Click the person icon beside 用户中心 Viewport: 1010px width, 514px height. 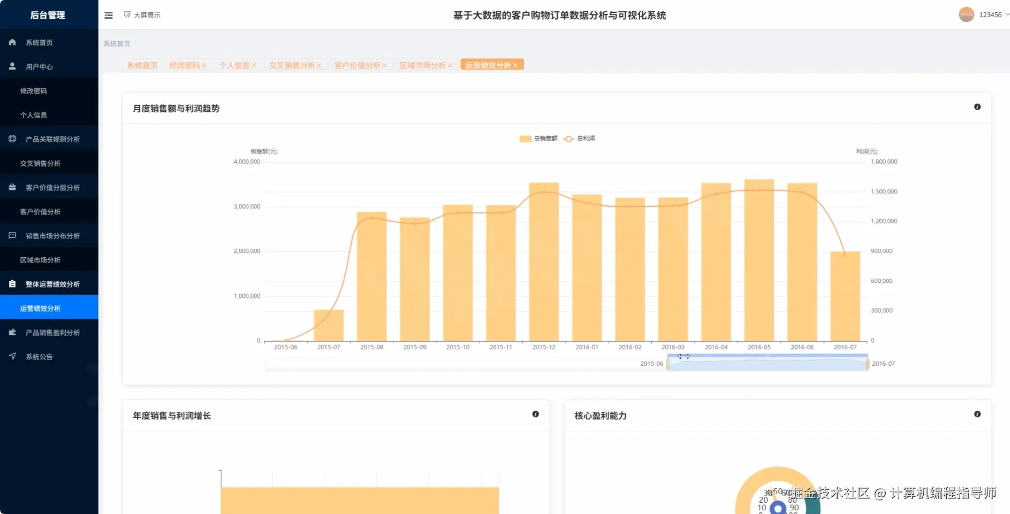(12, 66)
